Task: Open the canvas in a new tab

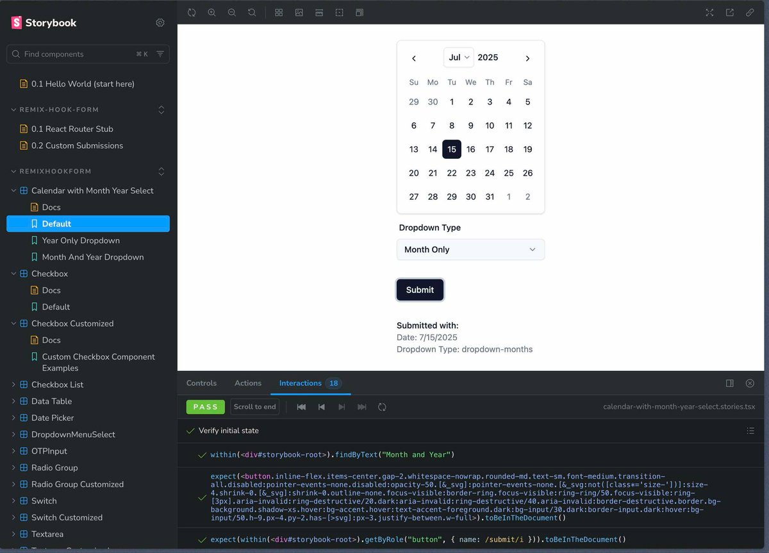Action: pos(729,12)
